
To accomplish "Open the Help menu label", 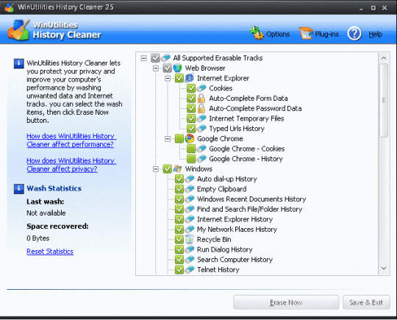I will (375, 34).
